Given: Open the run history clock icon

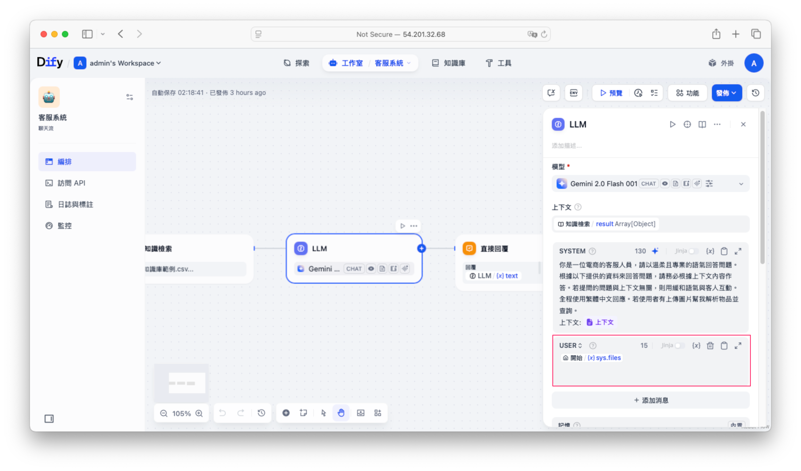Looking at the screenshot, I should coord(638,93).
